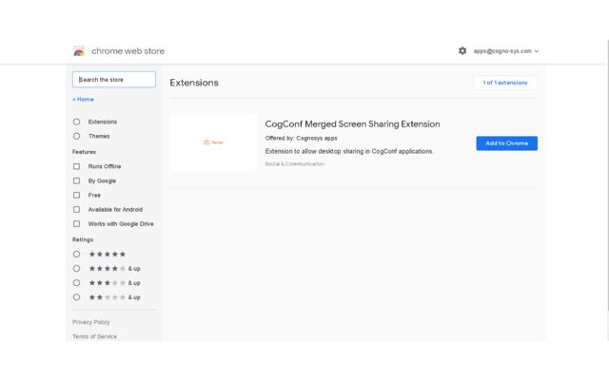
Task: Enable the Runs Offline checkbox
Action: pos(76,166)
